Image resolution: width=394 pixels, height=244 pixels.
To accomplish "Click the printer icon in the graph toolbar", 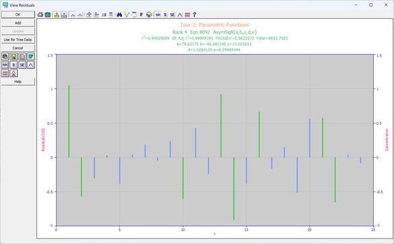I will click(x=40, y=15).
